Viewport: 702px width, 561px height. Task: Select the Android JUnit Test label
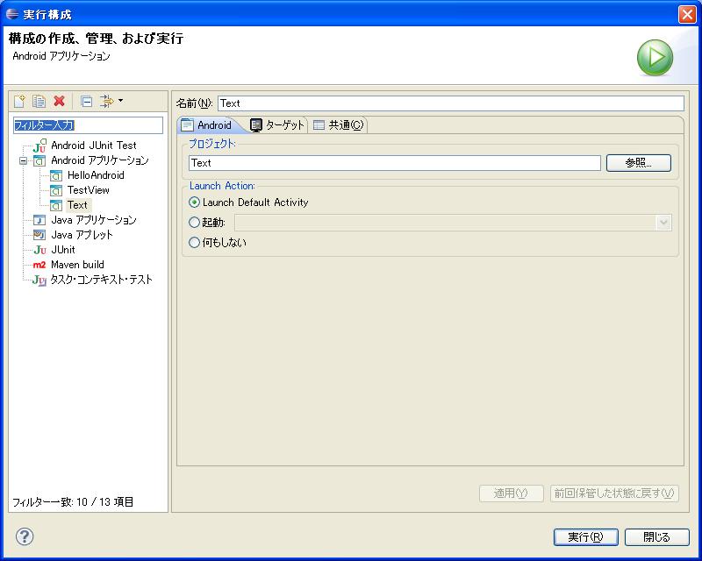(x=94, y=146)
